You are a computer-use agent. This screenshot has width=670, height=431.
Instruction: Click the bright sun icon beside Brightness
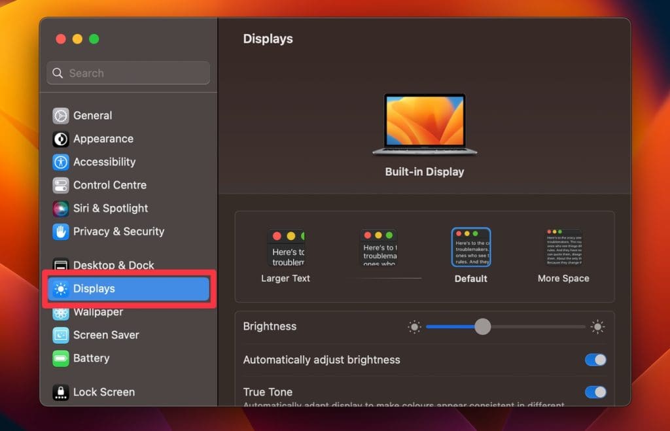point(597,327)
